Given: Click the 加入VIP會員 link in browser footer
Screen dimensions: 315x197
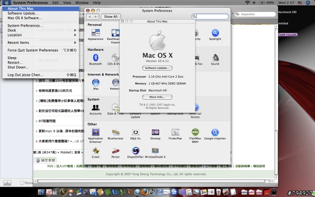Looking at the screenshot, I should [x=64, y=166].
